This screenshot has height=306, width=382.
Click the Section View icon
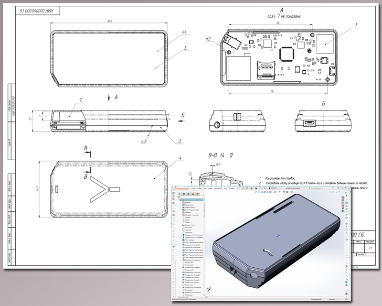click(x=265, y=192)
